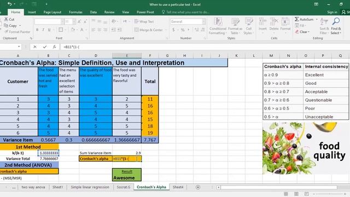Click the Font Color letter A
The width and height of the screenshot is (350, 197).
click(x=82, y=30)
